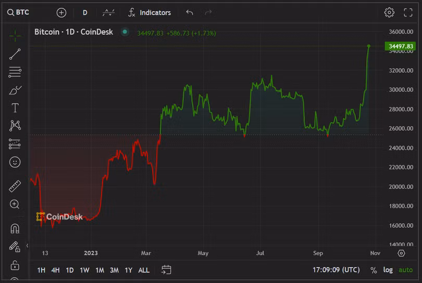
Task: Select the trend line drawing tool
Action: pyautogui.click(x=15, y=54)
